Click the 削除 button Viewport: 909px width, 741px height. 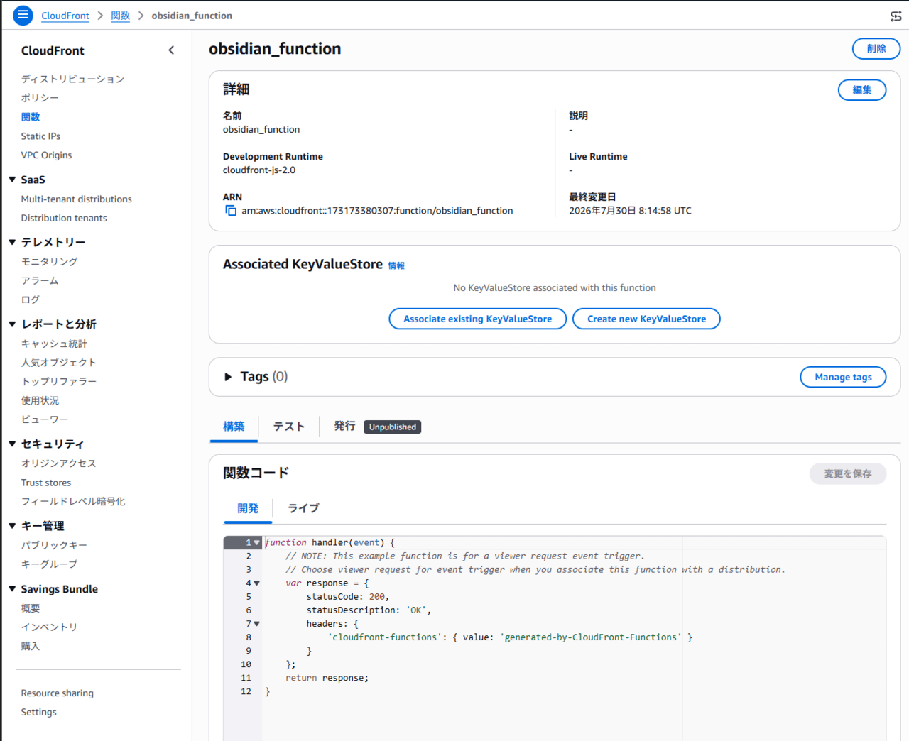click(876, 49)
